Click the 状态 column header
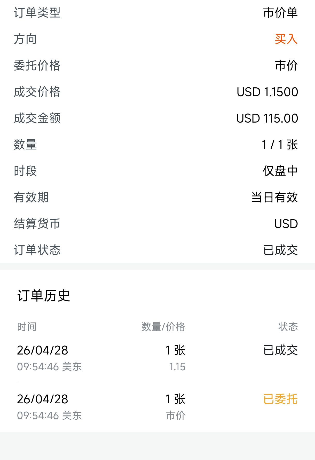 [x=288, y=327]
